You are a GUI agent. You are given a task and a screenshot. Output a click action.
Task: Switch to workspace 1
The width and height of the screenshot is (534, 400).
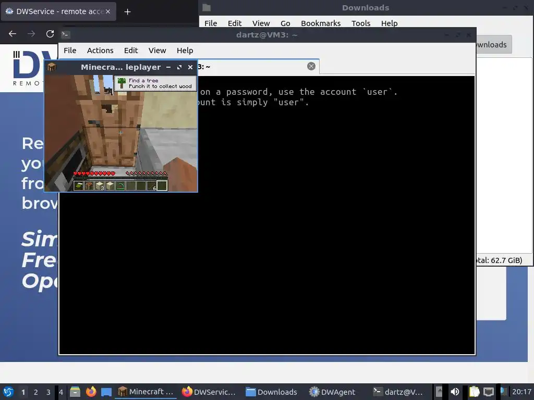(23, 392)
